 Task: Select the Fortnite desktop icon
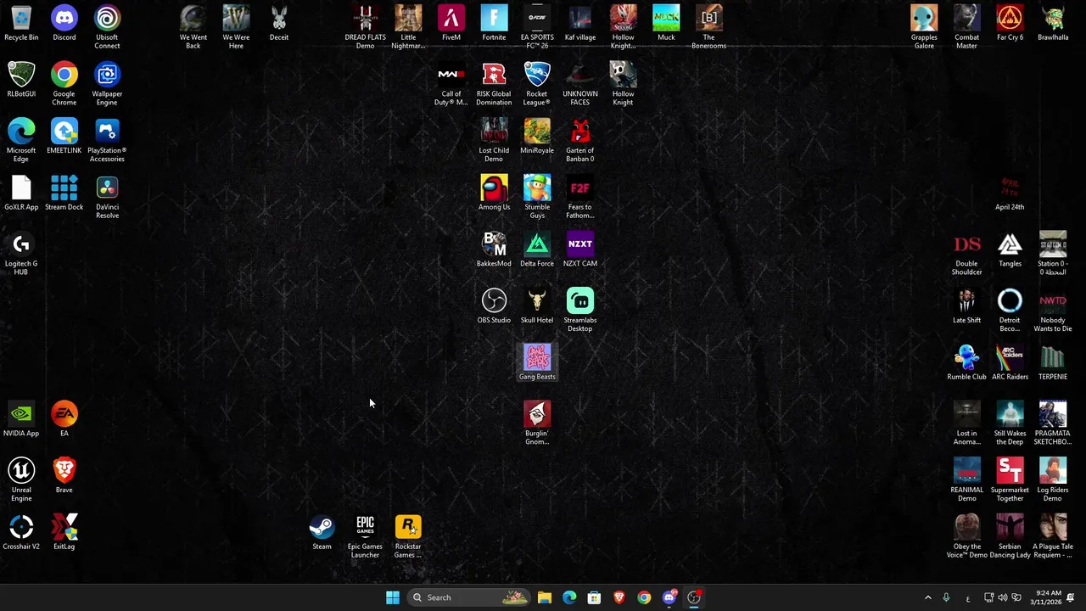point(494,24)
